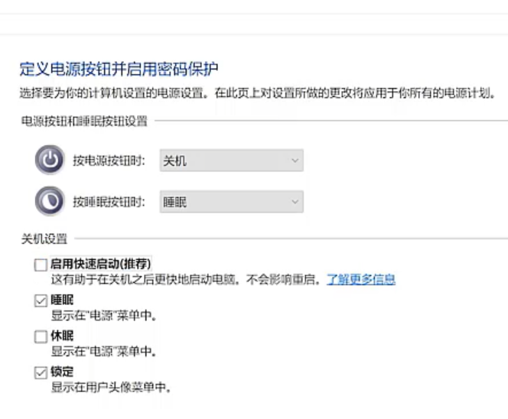Screen dimensions: 508x419
Task: Uncheck the 睡眠 checkbox under 关机设置
Action: click(x=41, y=301)
